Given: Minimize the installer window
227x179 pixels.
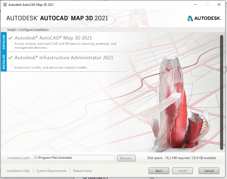Looking at the screenshot, I should click(x=195, y=5).
